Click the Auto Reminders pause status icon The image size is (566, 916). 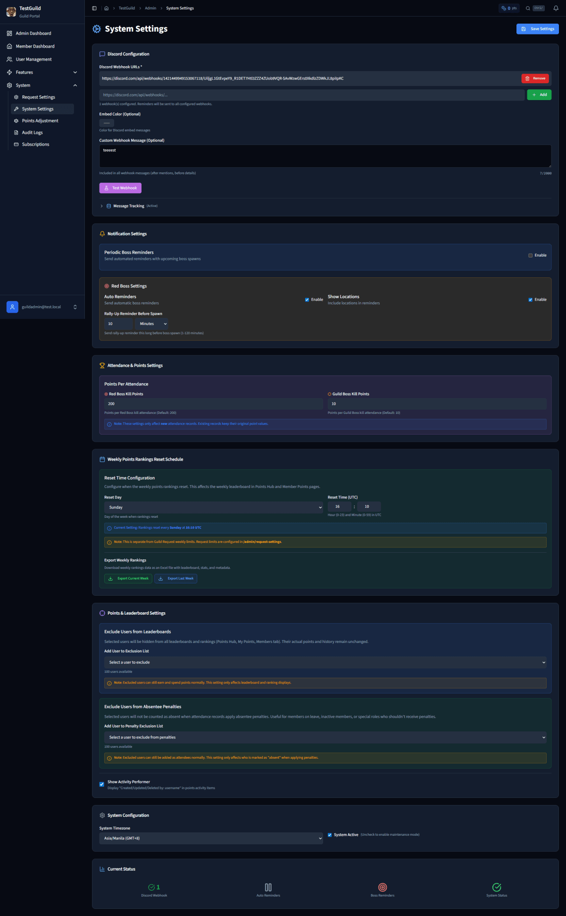268,887
